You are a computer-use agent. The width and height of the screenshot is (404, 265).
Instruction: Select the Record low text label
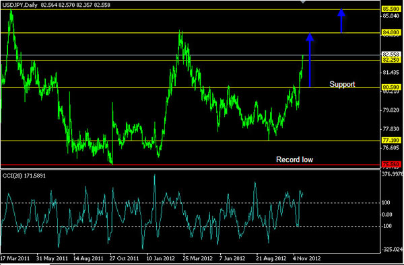294,159
